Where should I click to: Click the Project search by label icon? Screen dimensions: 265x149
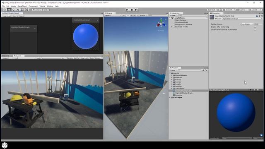tap(206, 70)
